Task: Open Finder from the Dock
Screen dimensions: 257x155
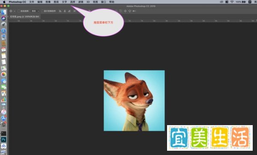Action: coord(3,12)
